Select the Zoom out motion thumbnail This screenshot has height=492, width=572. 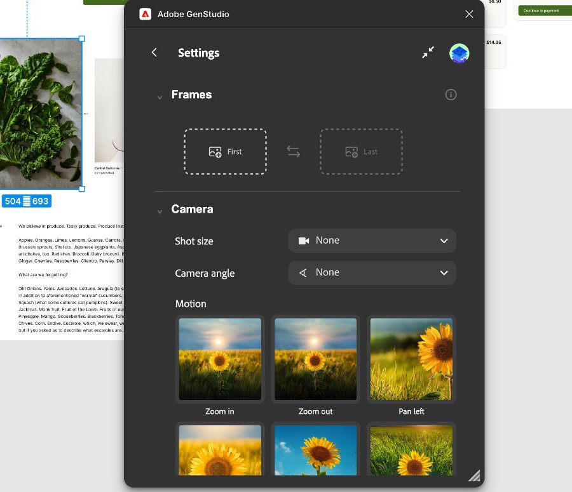pyautogui.click(x=315, y=359)
